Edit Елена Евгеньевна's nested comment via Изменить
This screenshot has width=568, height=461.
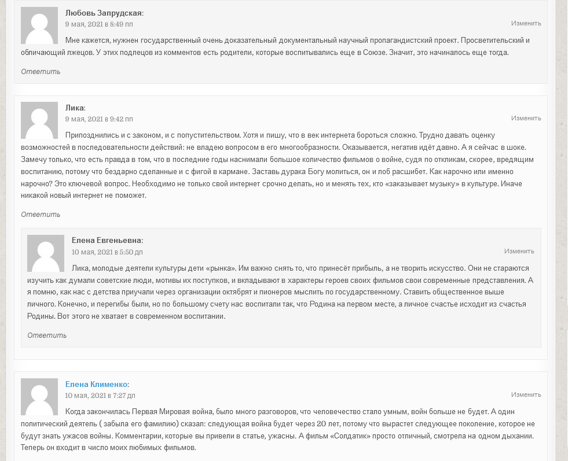click(x=519, y=251)
